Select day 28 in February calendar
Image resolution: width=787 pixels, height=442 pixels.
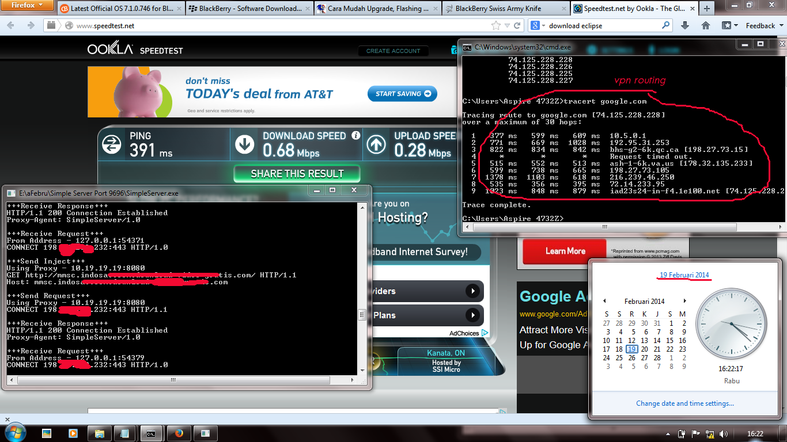657,357
